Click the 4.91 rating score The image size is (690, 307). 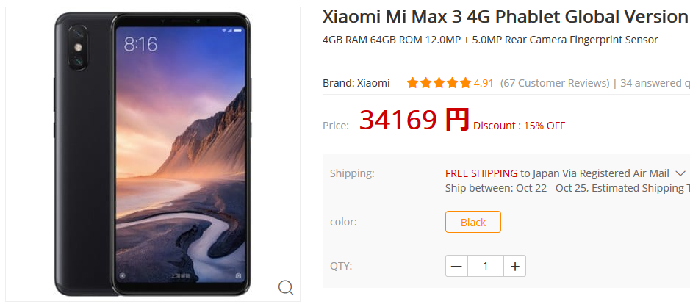point(484,83)
